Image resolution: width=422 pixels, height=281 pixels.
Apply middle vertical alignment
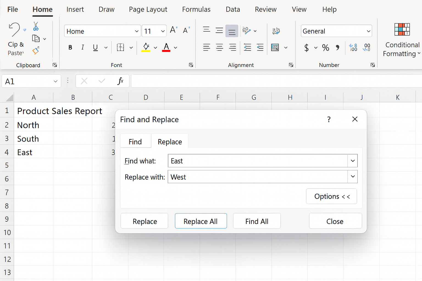click(219, 30)
